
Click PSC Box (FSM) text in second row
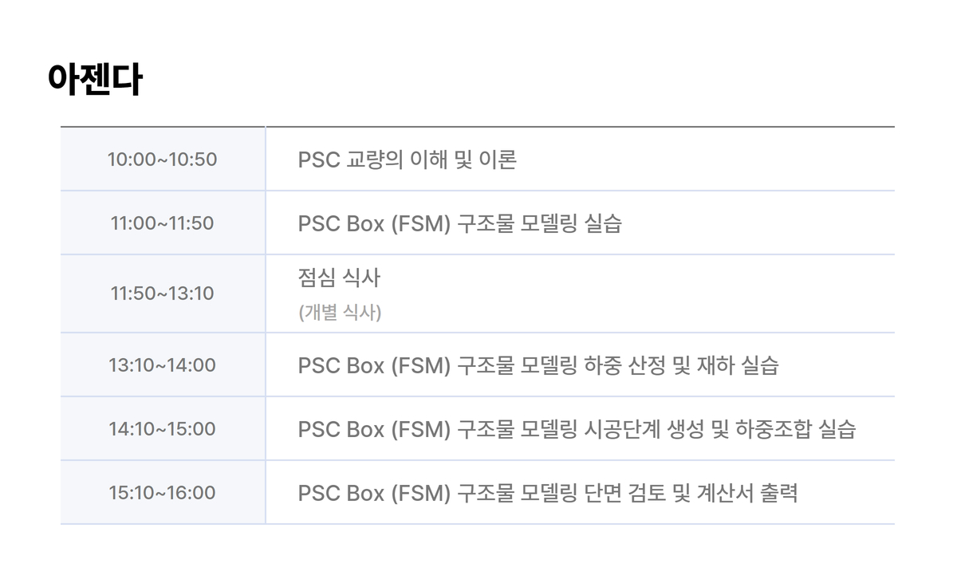tap(375, 223)
